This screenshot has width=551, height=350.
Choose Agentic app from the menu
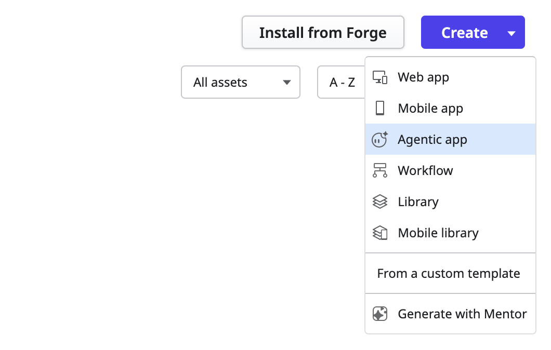click(x=451, y=139)
